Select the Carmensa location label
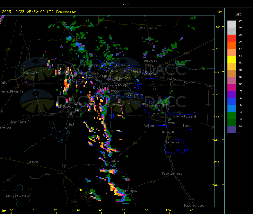This screenshot has width=253, height=214. tap(172, 142)
